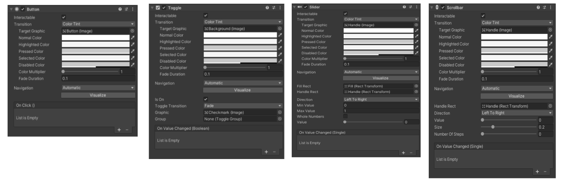The image size is (564, 184).
Task: Uncheck the Is On checkbox
Action: [206, 99]
